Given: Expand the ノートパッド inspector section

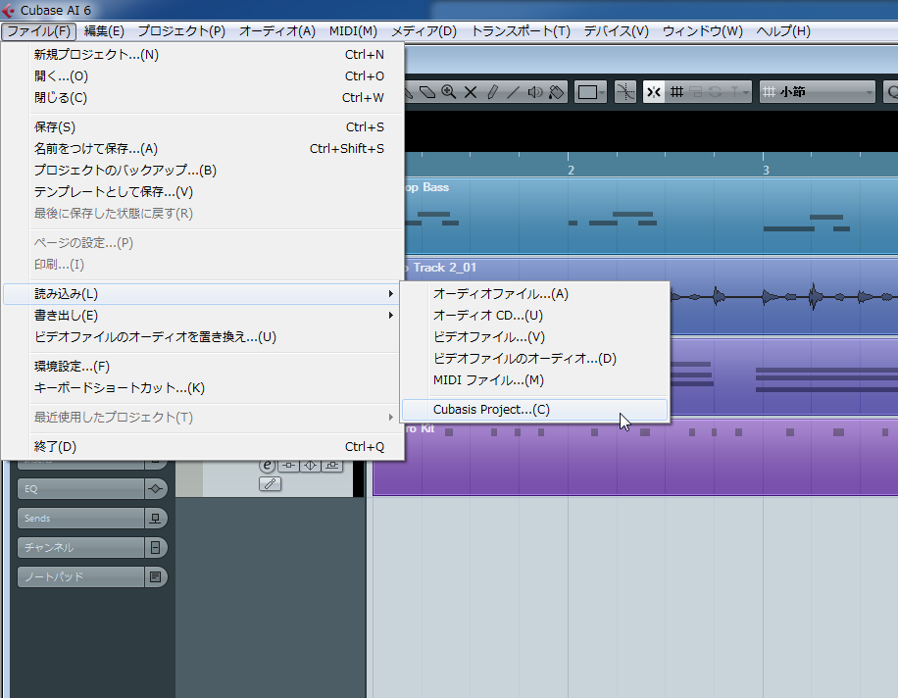Looking at the screenshot, I should 80,576.
